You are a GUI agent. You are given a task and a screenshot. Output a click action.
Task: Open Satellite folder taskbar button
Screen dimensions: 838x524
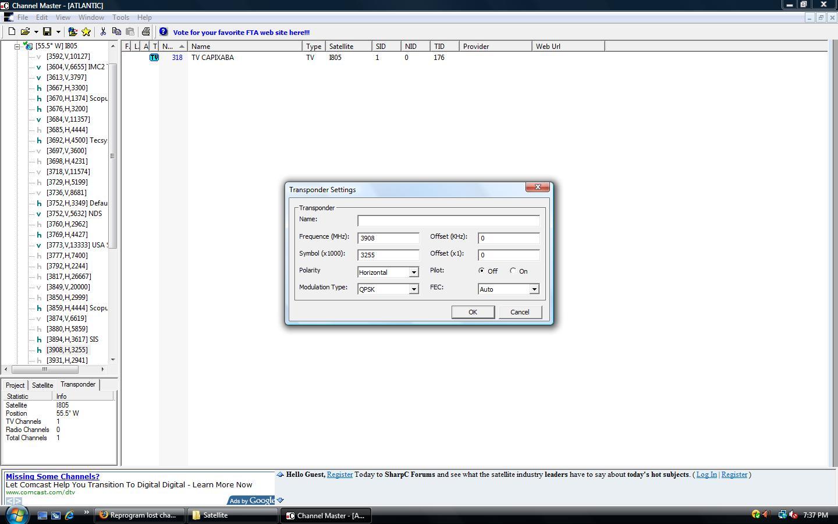[233, 515]
